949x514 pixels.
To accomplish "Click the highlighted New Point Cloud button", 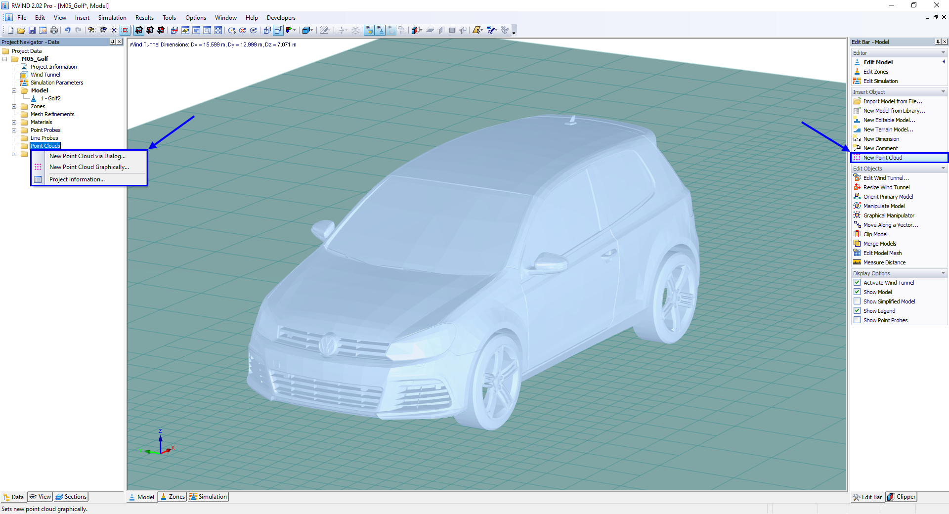I will point(883,157).
